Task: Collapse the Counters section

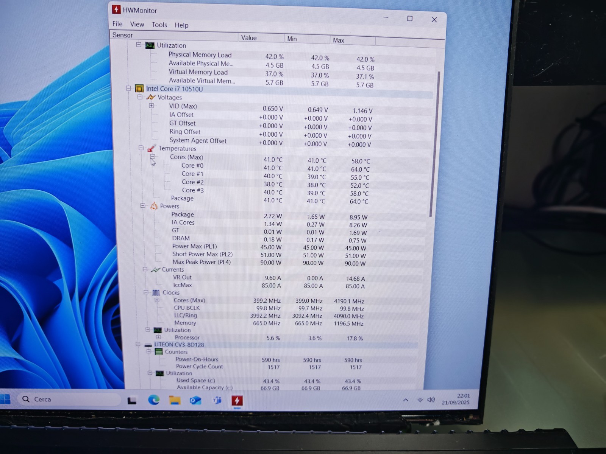Action: coord(149,351)
